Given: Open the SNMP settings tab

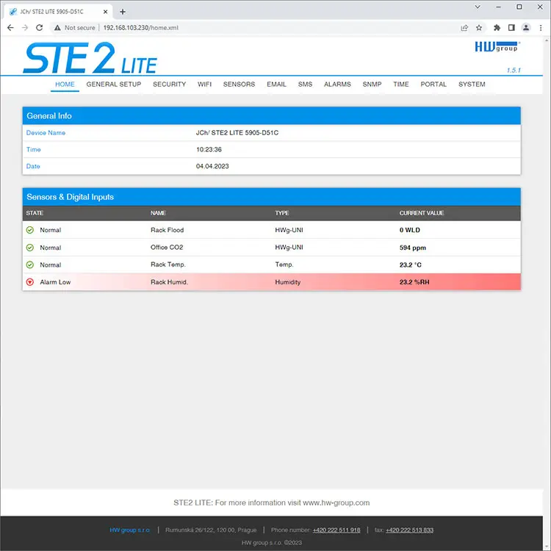Looking at the screenshot, I should (372, 84).
